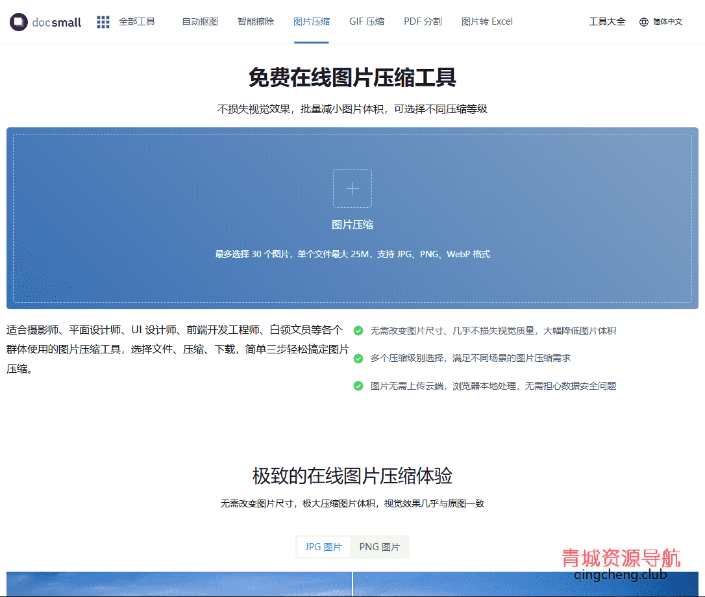Select the 图片压缩 tab
The width and height of the screenshot is (705, 597).
tap(312, 21)
